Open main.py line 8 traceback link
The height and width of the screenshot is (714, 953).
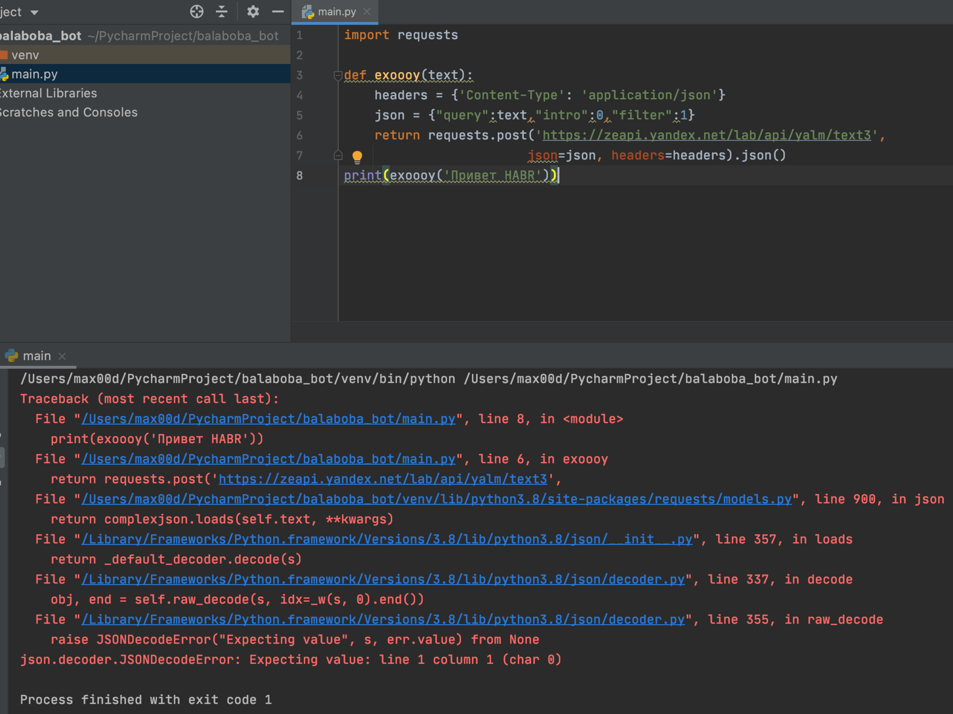tap(269, 419)
